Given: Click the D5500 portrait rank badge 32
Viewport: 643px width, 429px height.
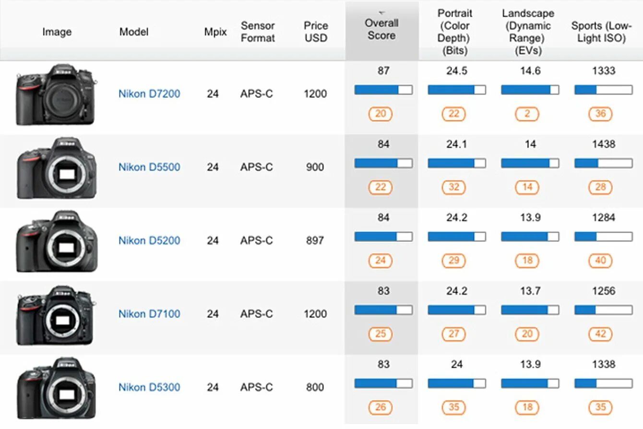Looking at the screenshot, I should coord(454,187).
